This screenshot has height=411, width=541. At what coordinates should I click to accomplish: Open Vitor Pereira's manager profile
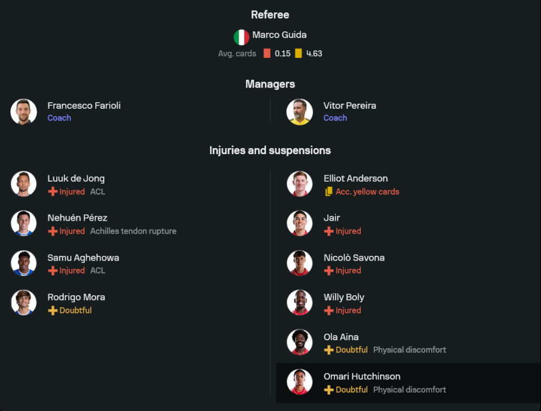[349, 106]
